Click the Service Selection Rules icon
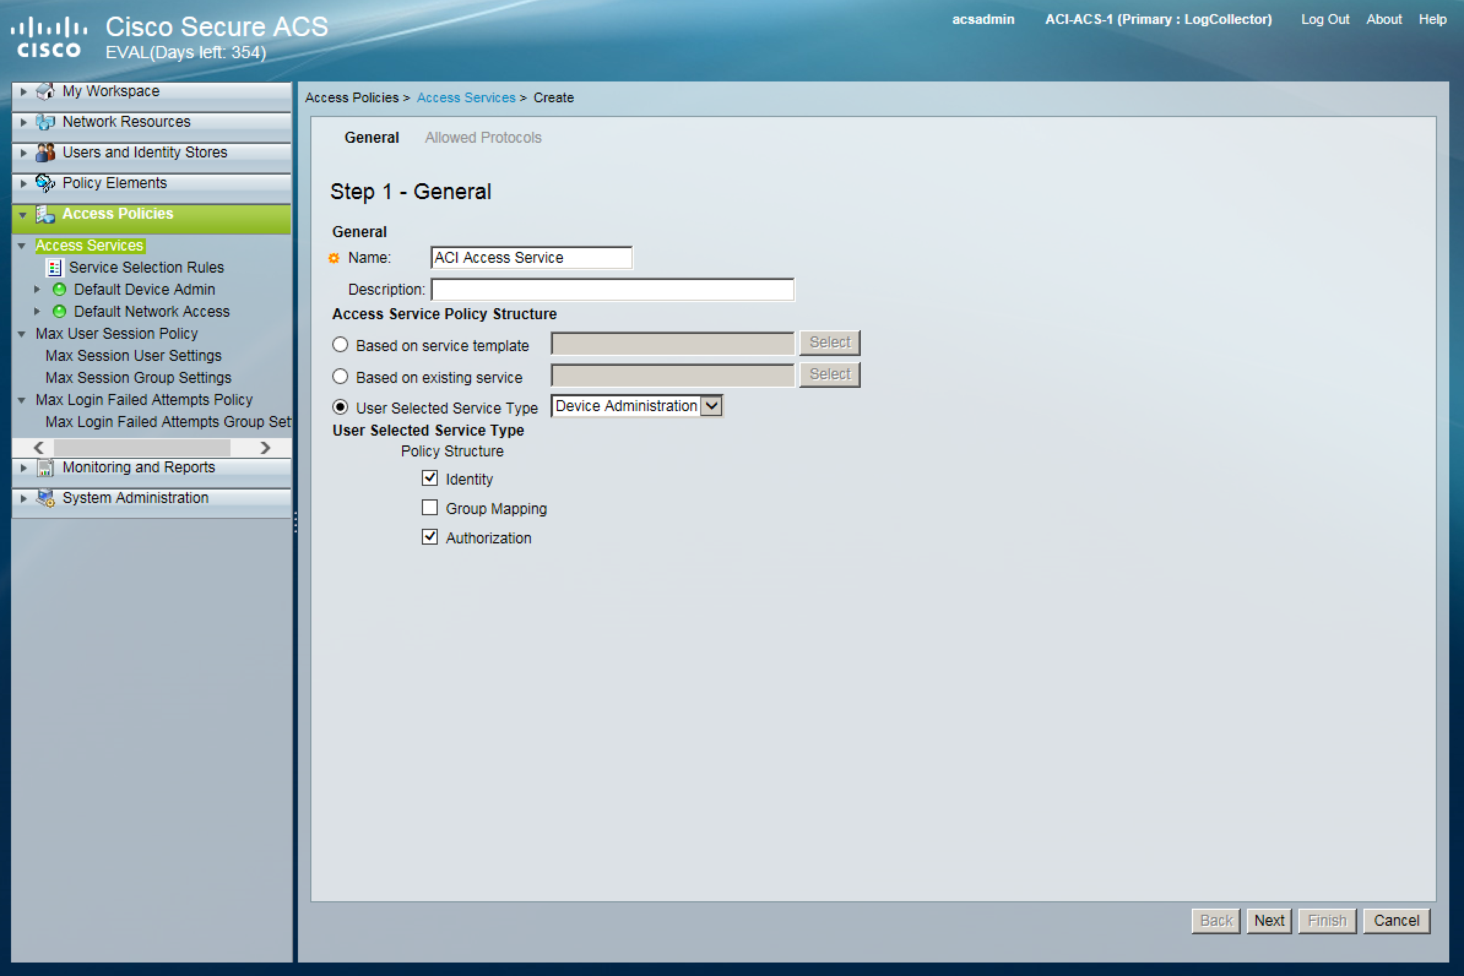 pyautogui.click(x=54, y=268)
